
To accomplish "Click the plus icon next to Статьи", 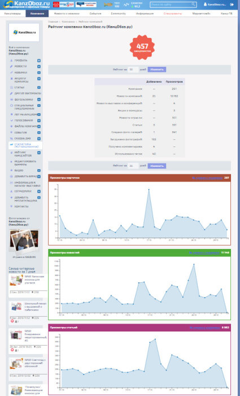I will click(39, 87).
